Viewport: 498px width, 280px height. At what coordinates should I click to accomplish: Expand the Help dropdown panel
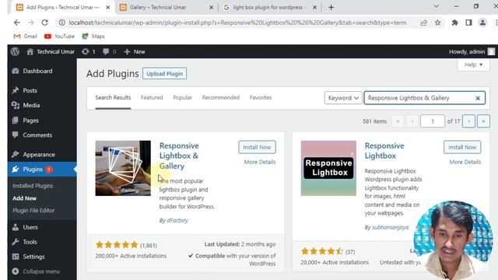473,65
